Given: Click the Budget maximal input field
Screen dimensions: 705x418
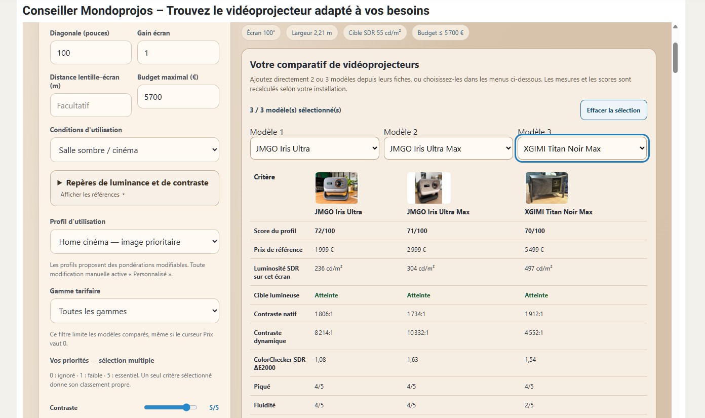Looking at the screenshot, I should [x=178, y=97].
